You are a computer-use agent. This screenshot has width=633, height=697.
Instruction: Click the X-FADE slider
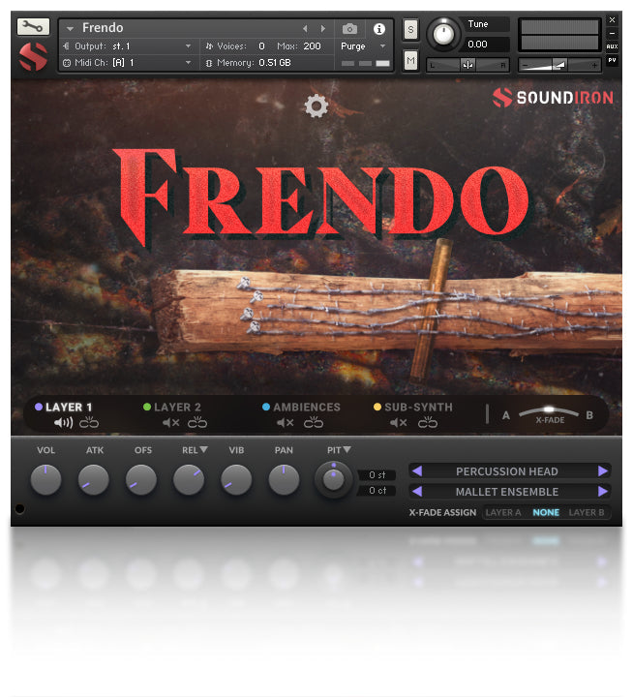(x=549, y=411)
